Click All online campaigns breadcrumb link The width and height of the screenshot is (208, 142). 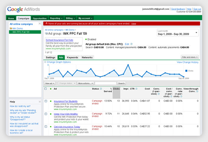coord(54,30)
